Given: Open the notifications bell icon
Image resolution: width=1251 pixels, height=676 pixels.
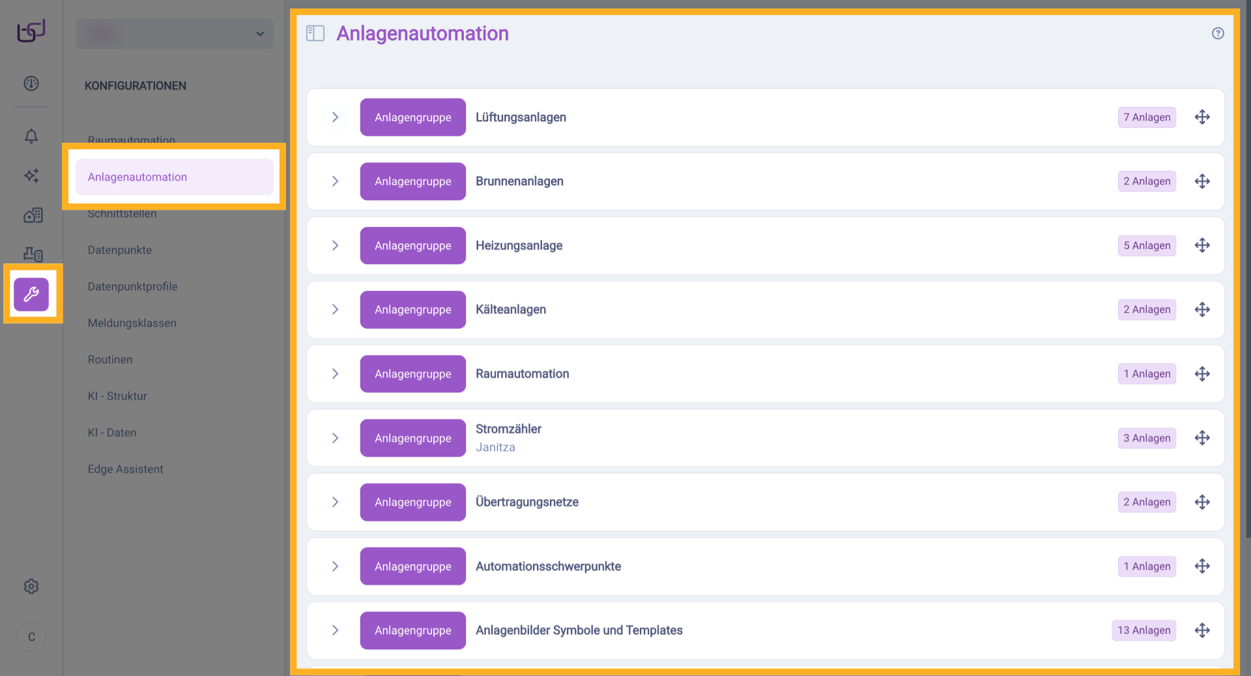Looking at the screenshot, I should click(x=31, y=136).
